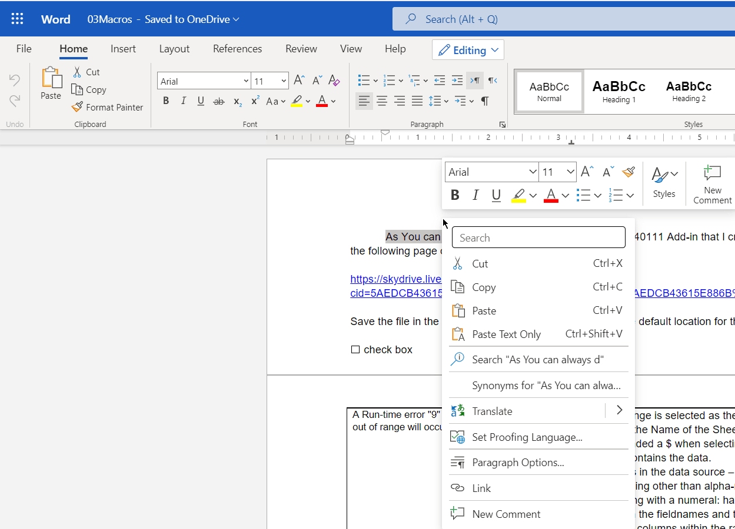Viewport: 735px width, 529px height.
Task: Open the skydrive.live hyperlink in the document
Action: pyautogui.click(x=395, y=279)
